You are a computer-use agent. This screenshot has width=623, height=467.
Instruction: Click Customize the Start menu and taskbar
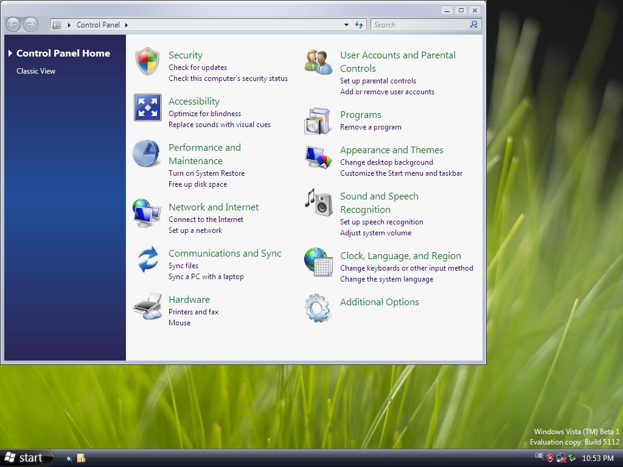pyautogui.click(x=402, y=173)
